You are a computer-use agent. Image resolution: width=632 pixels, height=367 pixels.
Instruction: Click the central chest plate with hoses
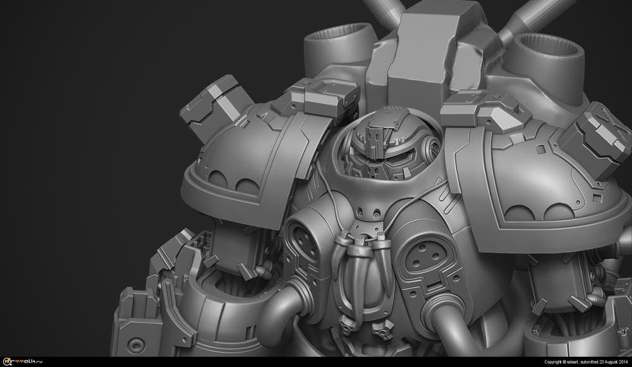[x=363, y=265]
